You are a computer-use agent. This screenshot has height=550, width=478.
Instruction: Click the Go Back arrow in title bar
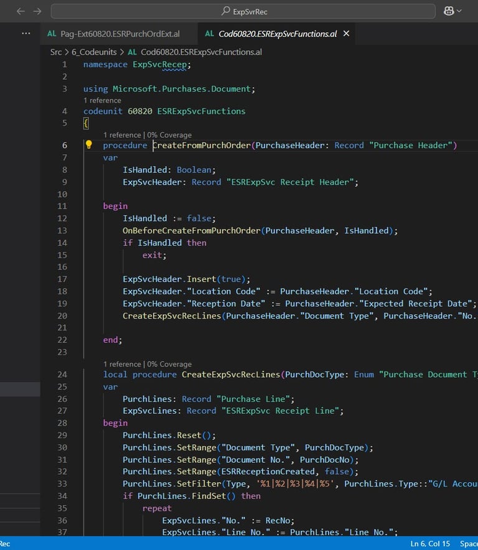pyautogui.click(x=21, y=11)
